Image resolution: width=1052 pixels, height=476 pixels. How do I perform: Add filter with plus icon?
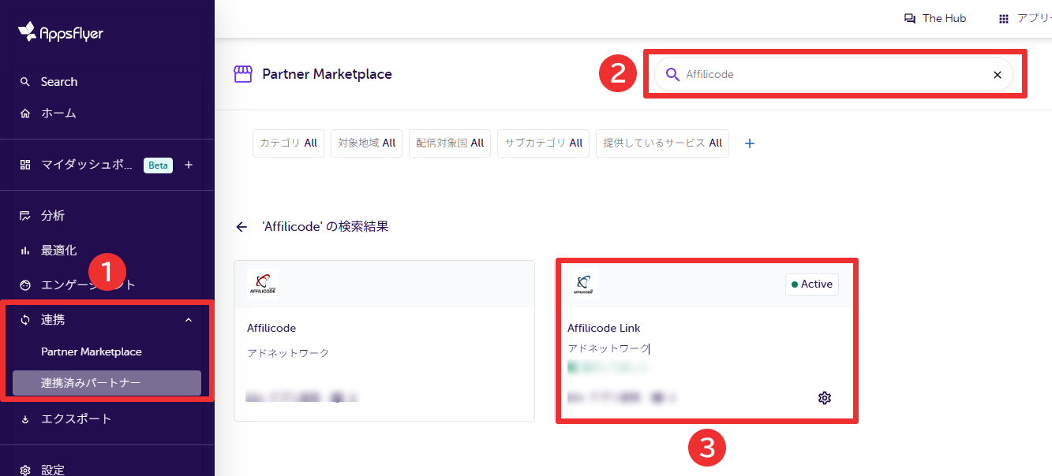[x=750, y=143]
